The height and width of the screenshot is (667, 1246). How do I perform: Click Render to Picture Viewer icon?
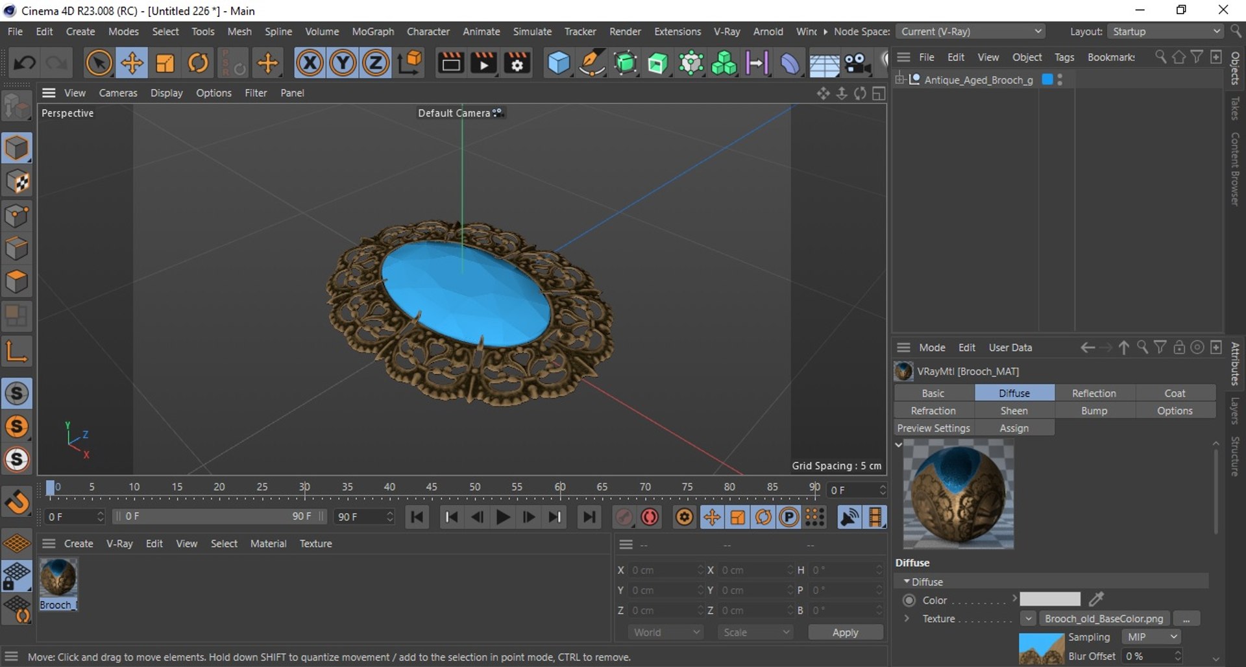coord(484,63)
